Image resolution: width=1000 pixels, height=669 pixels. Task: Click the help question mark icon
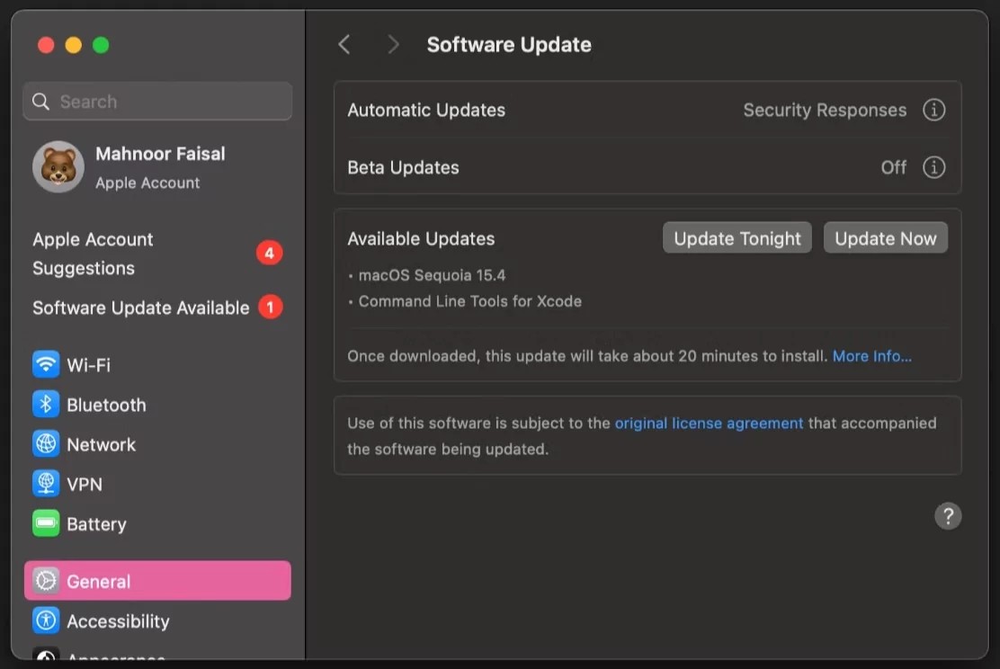pyautogui.click(x=948, y=516)
